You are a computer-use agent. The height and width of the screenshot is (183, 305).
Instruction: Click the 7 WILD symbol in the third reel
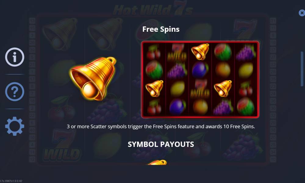[200, 89]
